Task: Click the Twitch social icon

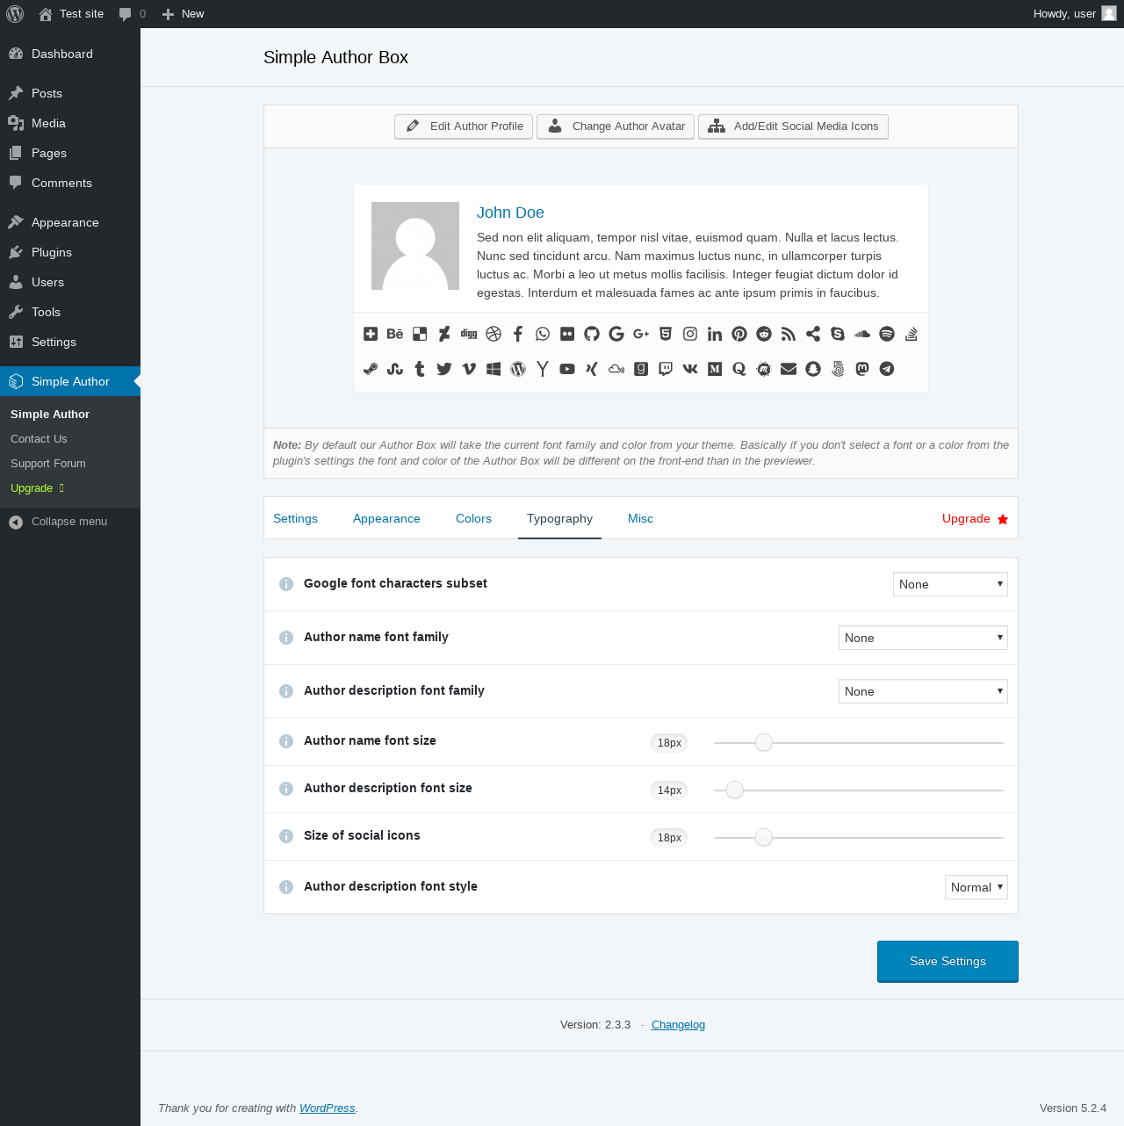Action: [x=666, y=369]
